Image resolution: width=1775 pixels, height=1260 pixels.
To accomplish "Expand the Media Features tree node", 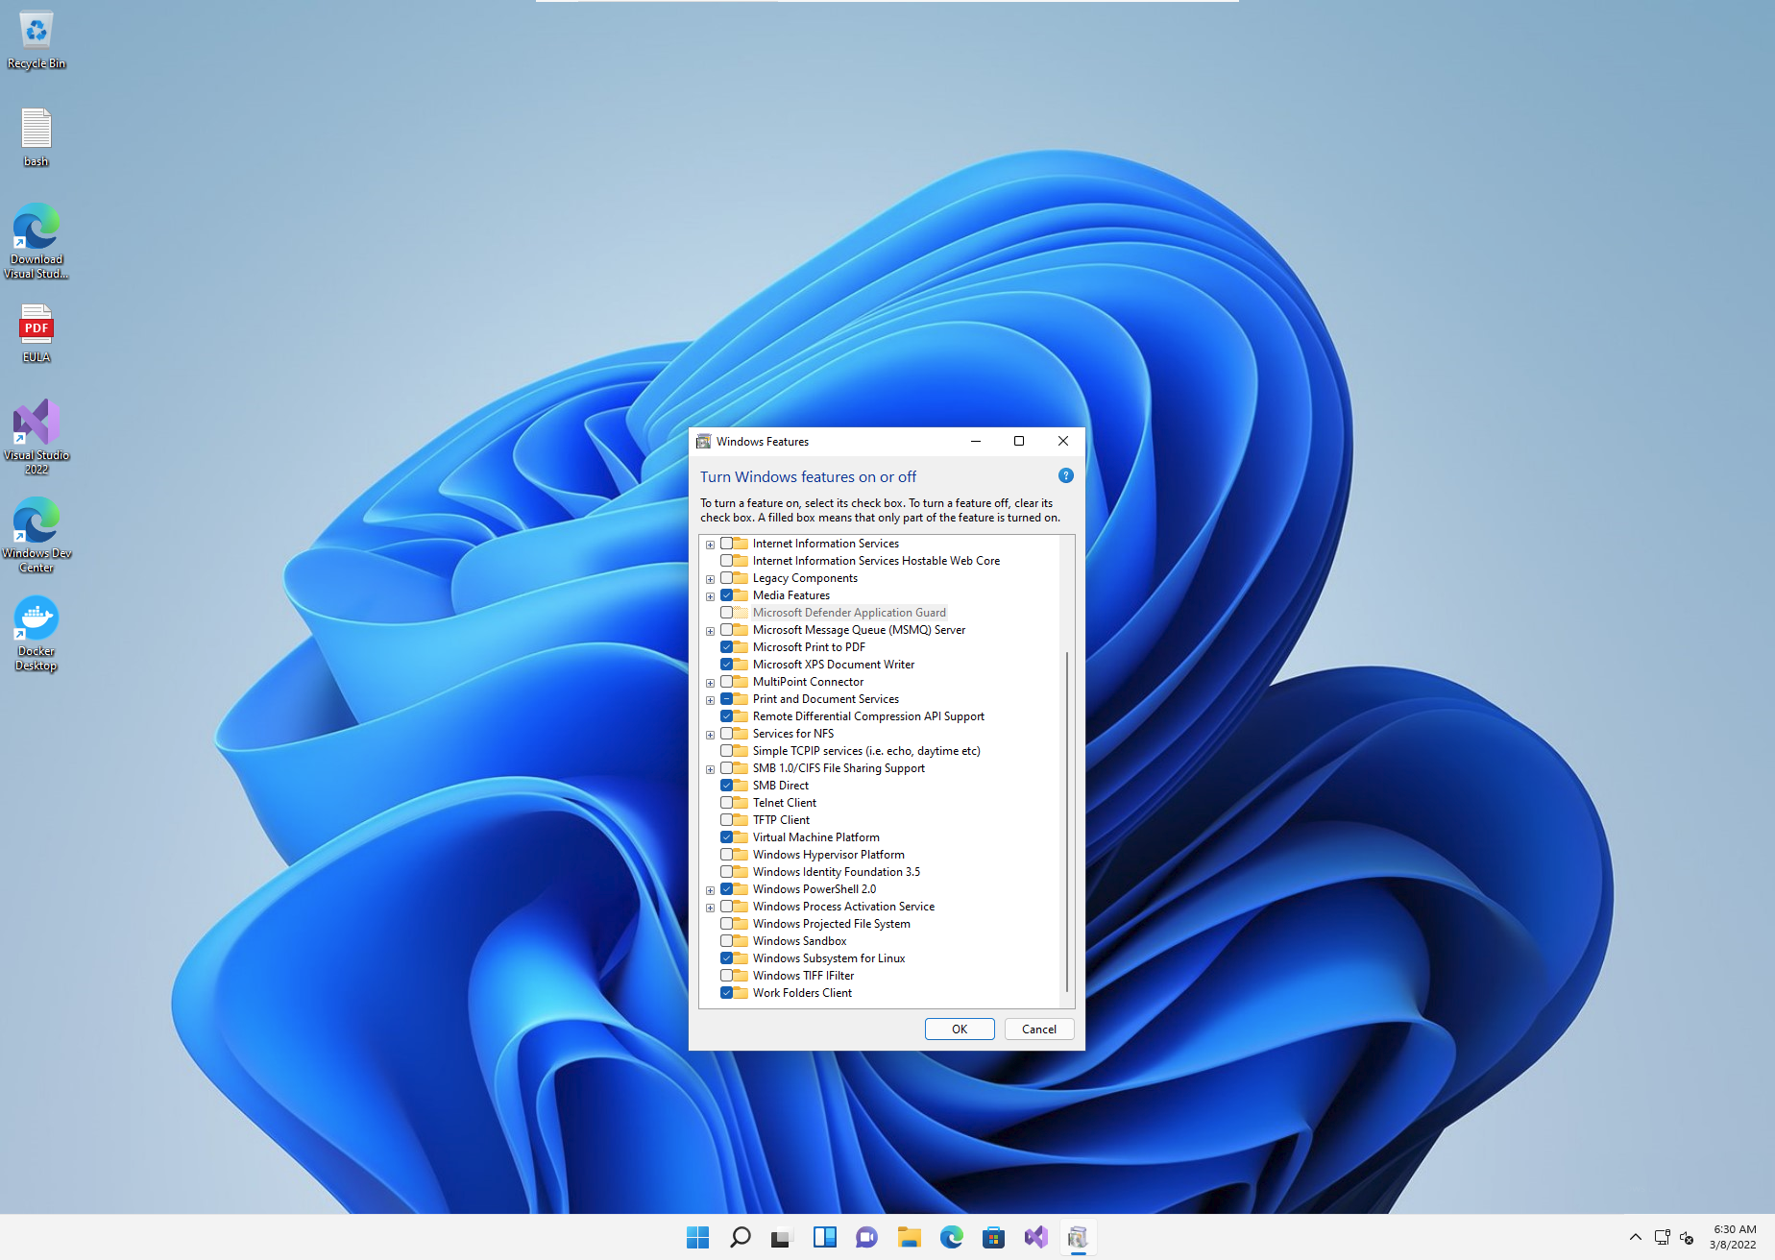I will click(710, 596).
